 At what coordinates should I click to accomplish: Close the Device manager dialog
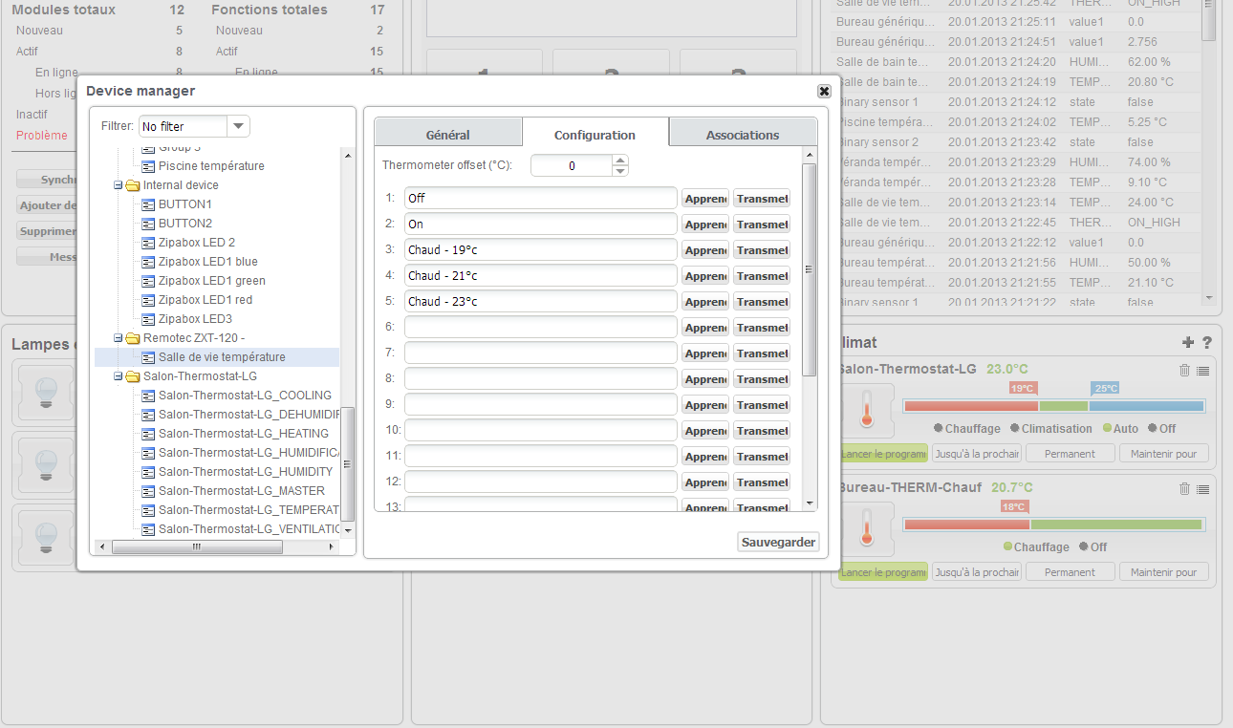point(824,91)
